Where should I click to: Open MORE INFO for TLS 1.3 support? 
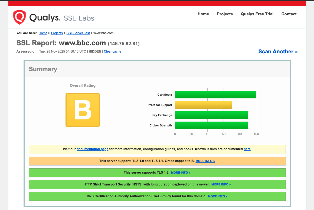coord(181,173)
